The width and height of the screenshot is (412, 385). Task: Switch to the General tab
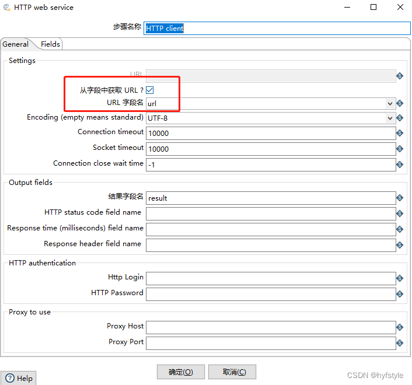click(x=16, y=44)
